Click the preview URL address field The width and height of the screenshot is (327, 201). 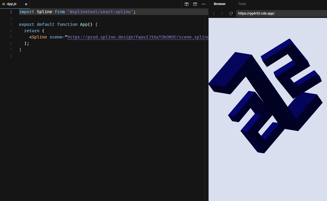[281, 13]
